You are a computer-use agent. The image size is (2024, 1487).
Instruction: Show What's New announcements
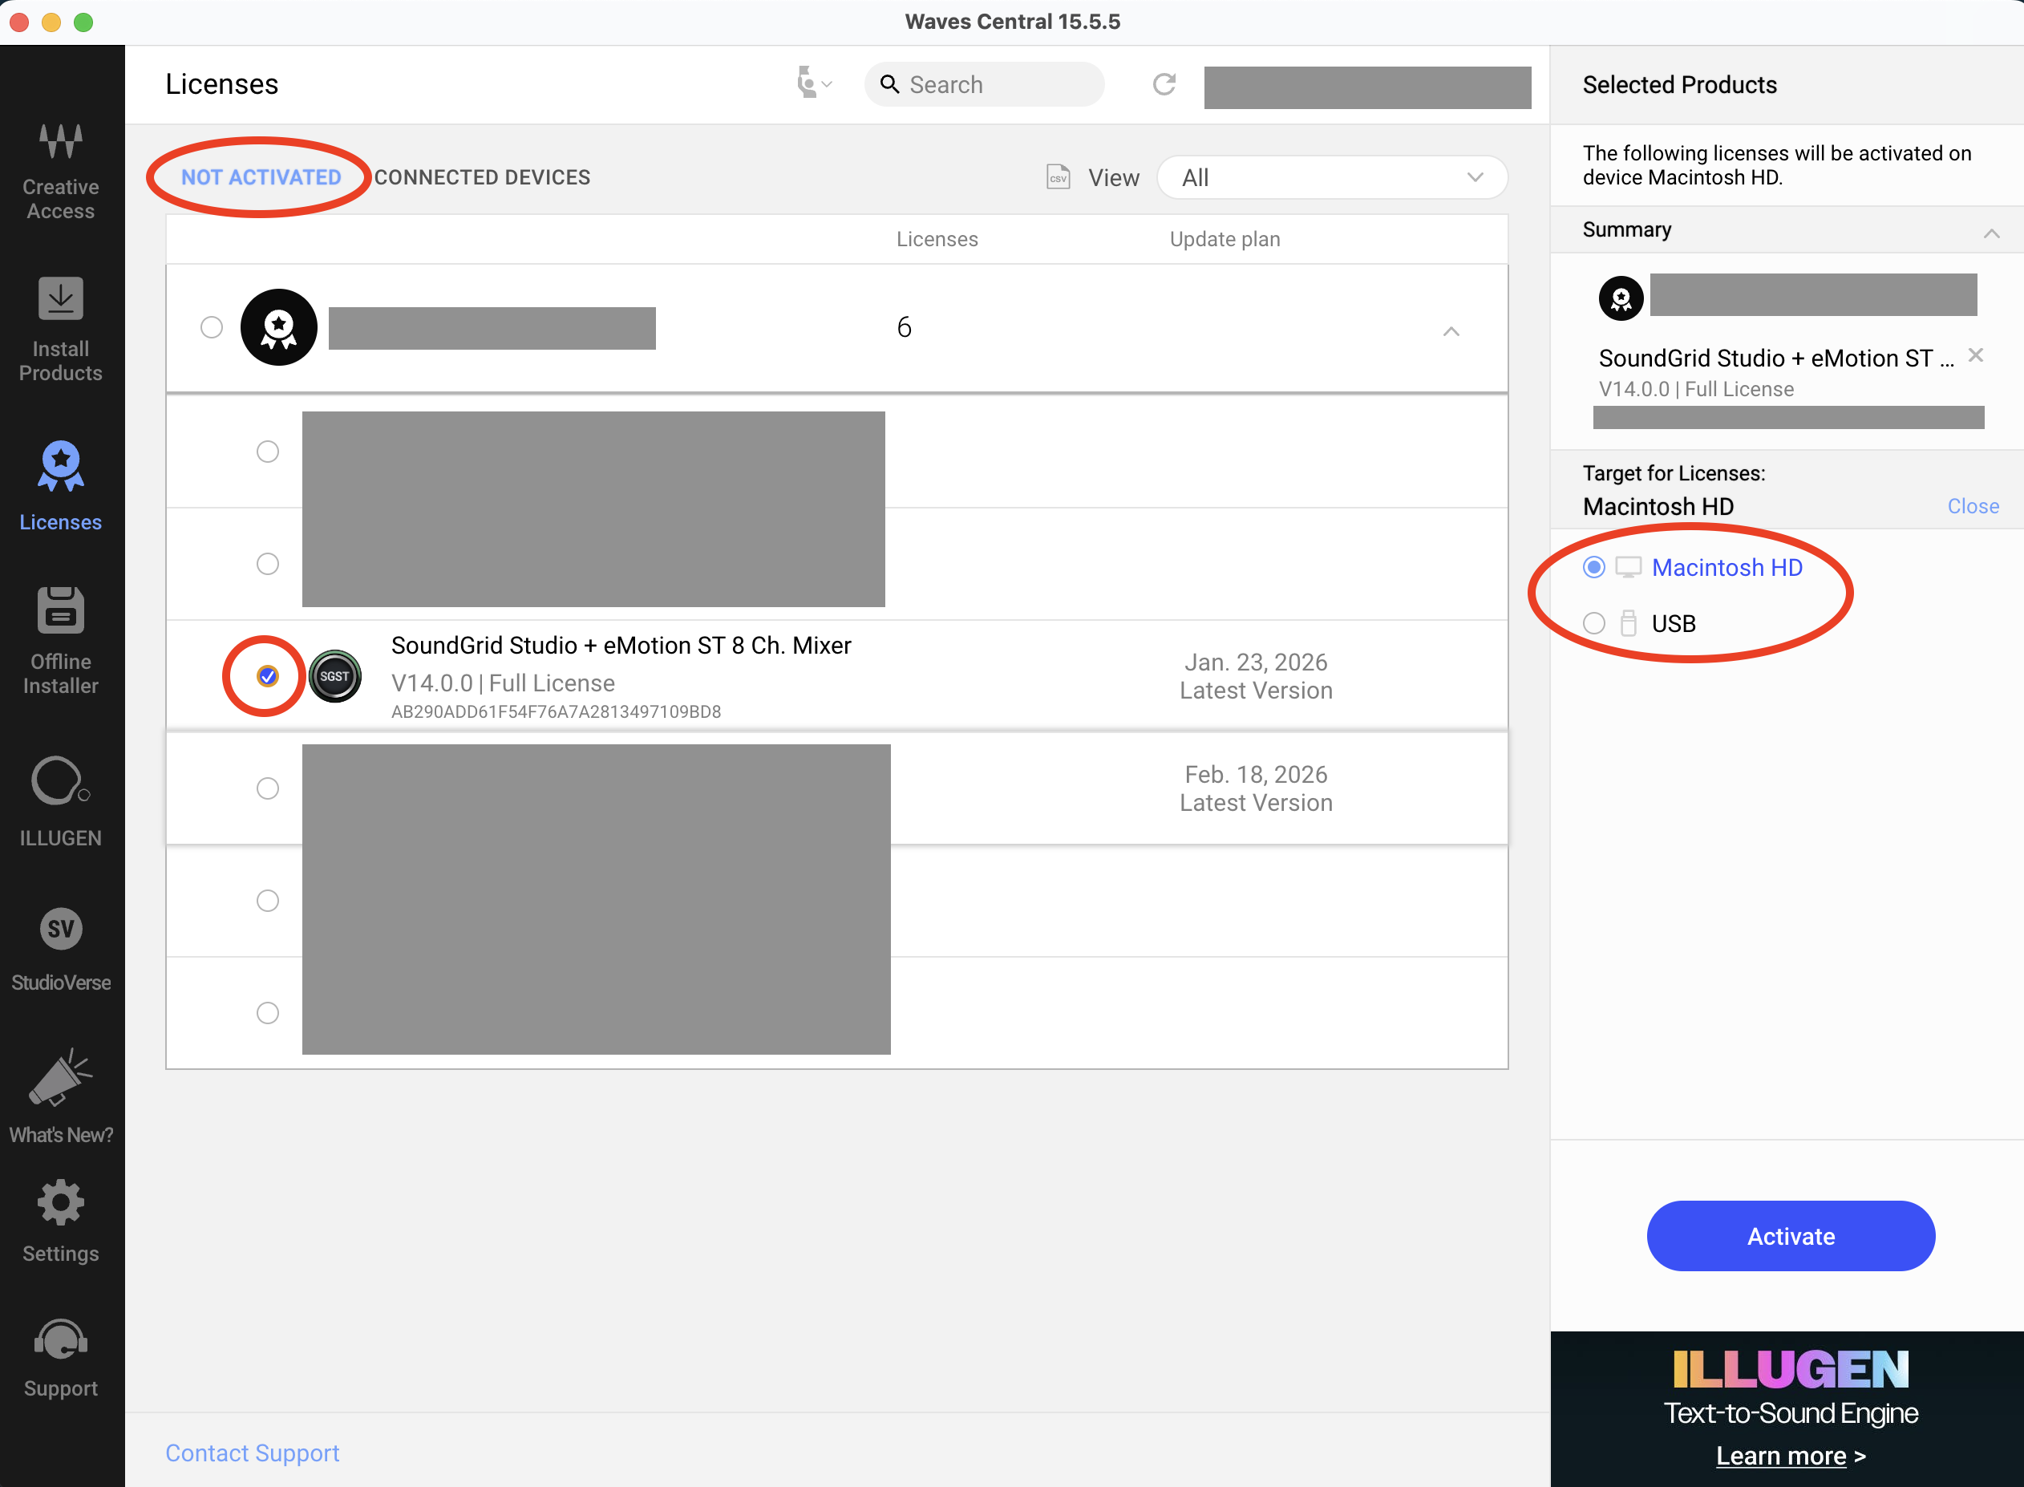(x=60, y=1096)
